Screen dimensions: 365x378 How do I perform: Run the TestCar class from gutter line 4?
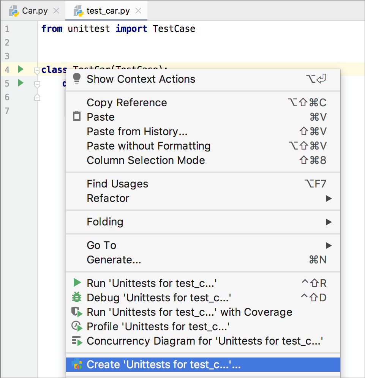pos(21,69)
